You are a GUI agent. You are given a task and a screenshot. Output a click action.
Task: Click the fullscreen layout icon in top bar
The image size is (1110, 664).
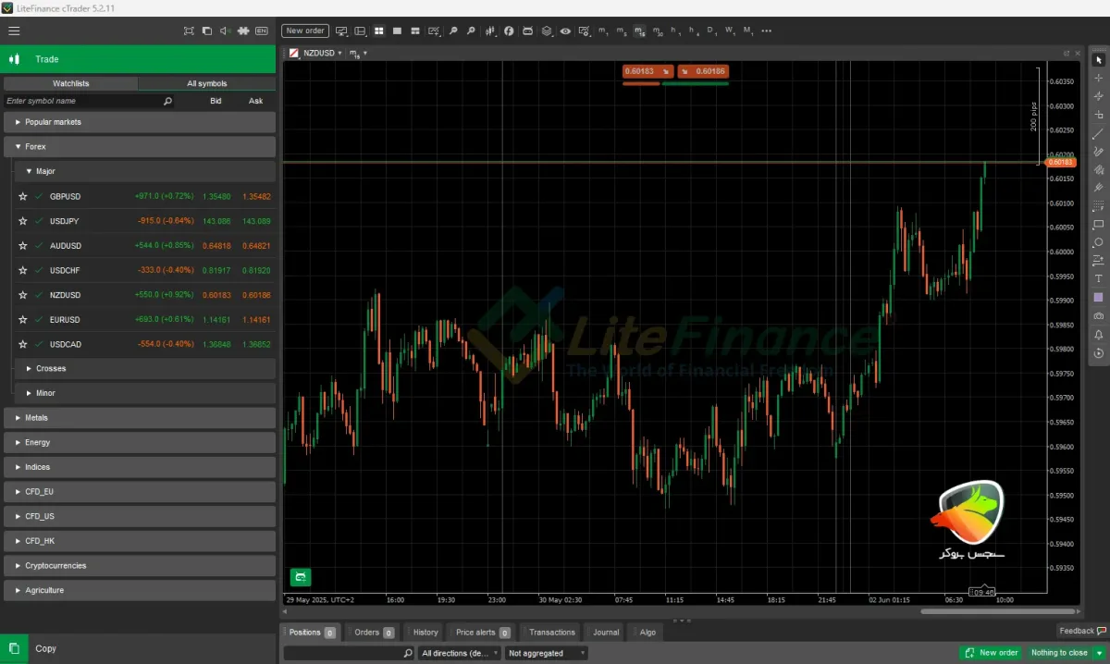click(x=189, y=31)
